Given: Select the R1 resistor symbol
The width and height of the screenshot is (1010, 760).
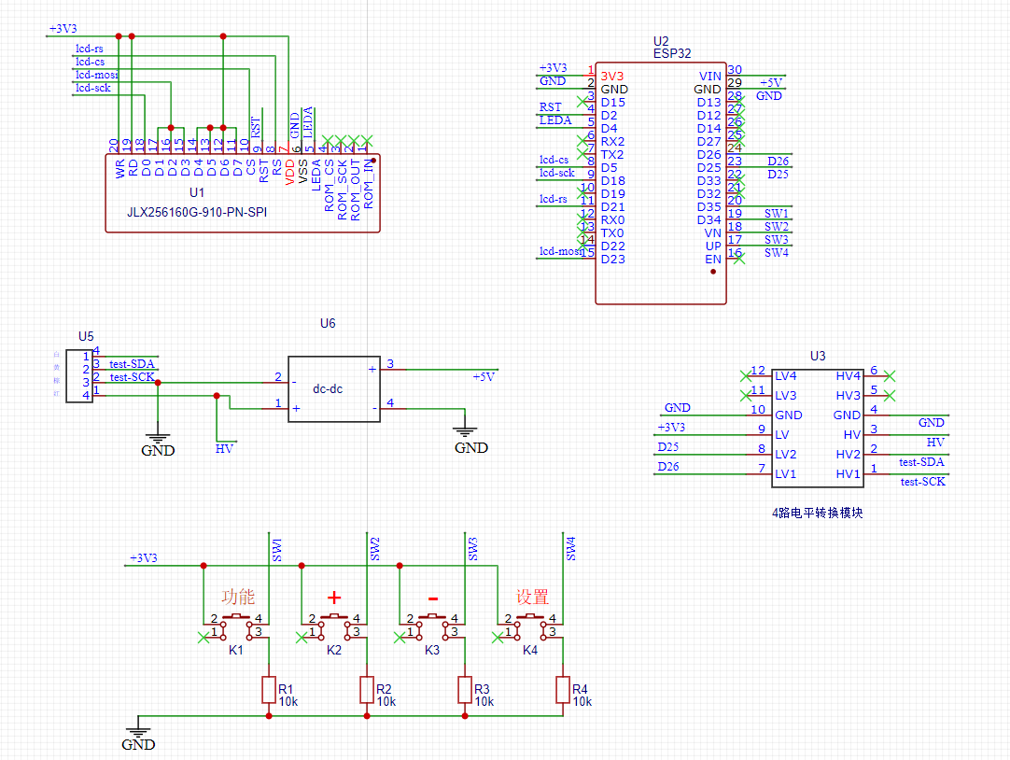Looking at the screenshot, I should click(x=269, y=690).
